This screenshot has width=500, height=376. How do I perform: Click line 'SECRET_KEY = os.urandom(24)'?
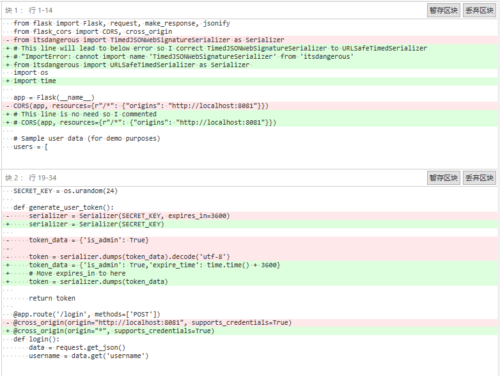pyautogui.click(x=250, y=191)
